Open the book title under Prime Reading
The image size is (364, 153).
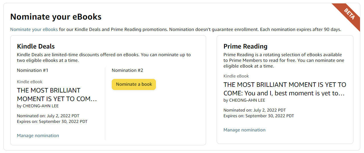click(284, 89)
